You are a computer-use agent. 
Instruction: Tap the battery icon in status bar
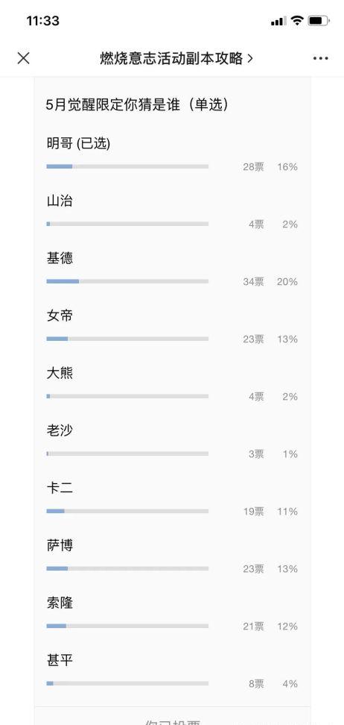coord(319,21)
